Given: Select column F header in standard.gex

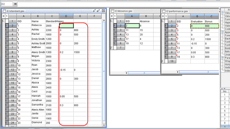Looking at the screenshot, I should 94,16.
